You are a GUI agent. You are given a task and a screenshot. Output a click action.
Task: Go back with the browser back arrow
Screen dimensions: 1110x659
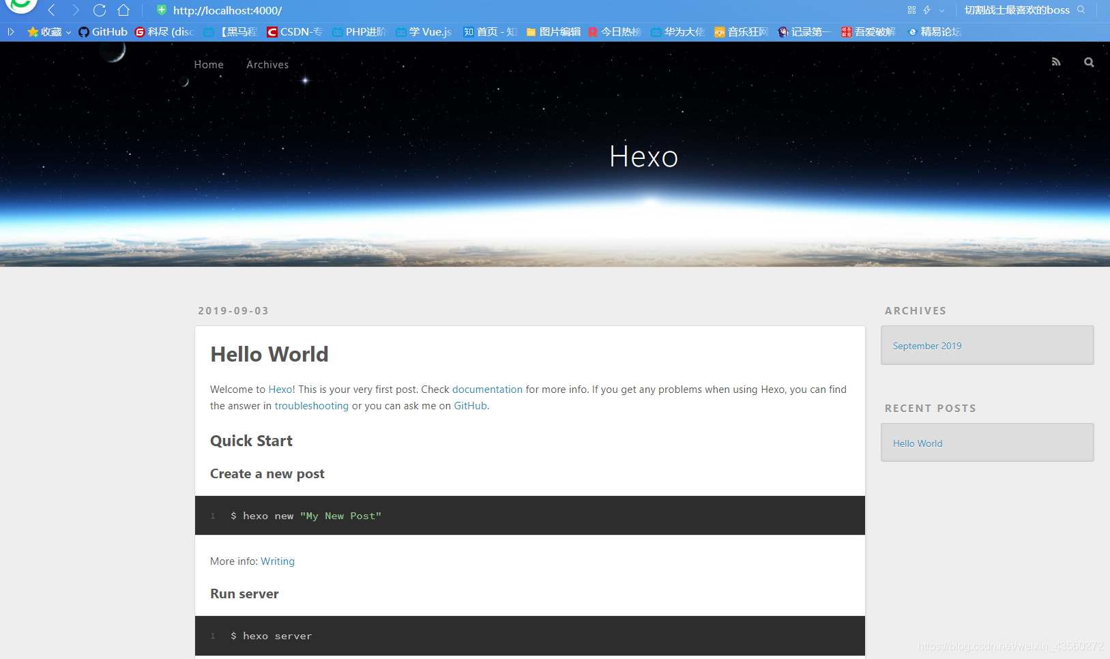click(52, 10)
